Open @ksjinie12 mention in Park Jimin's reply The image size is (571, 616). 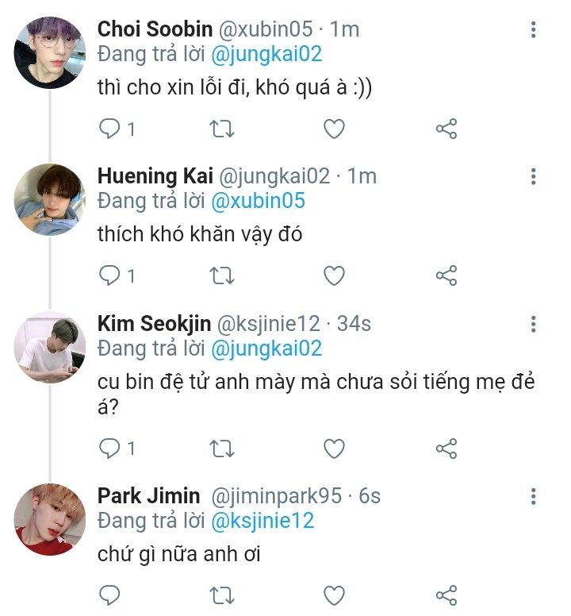pyautogui.click(x=262, y=521)
